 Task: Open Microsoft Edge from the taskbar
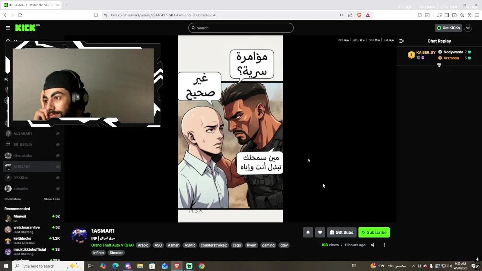[115, 266]
